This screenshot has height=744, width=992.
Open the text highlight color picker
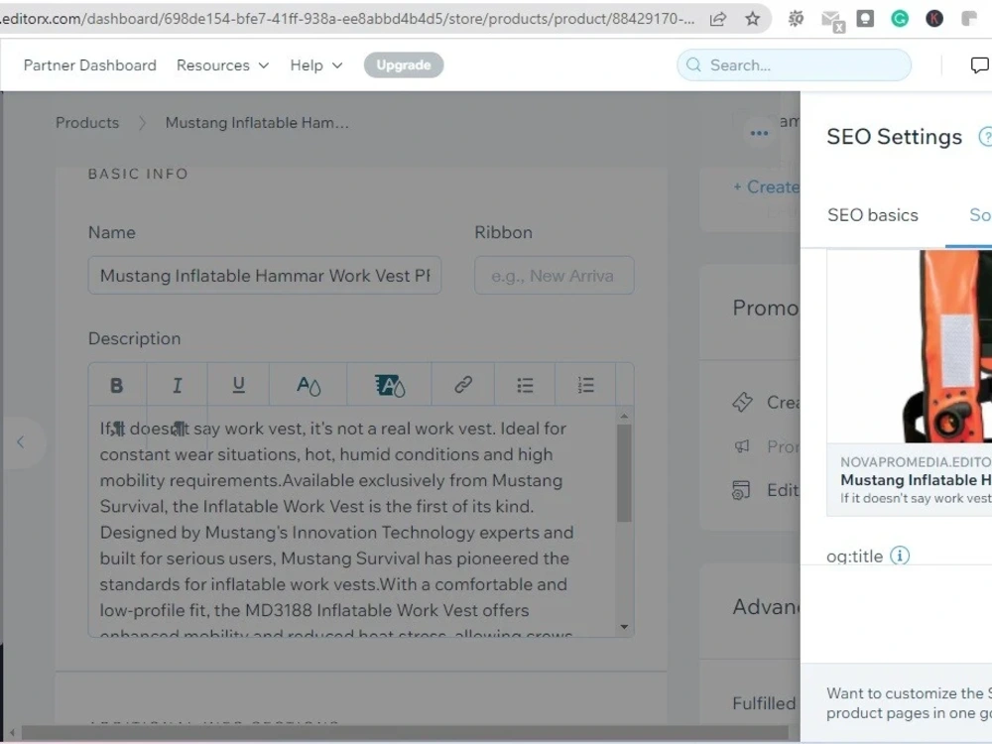389,385
